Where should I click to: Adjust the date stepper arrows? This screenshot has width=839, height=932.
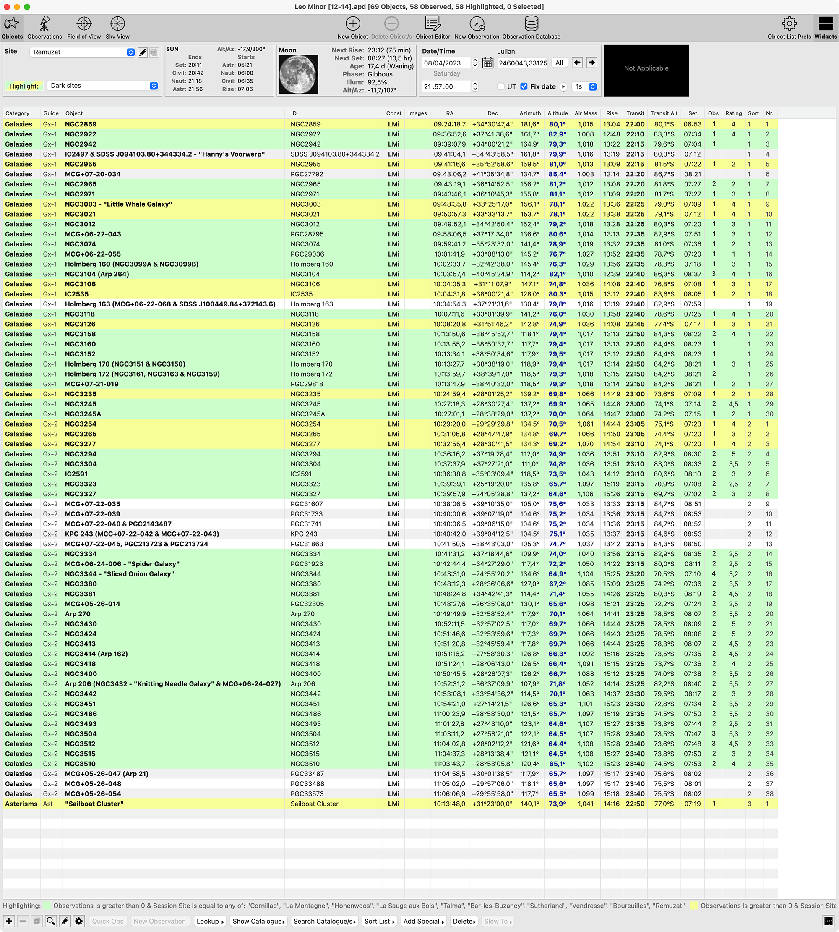pyautogui.click(x=475, y=63)
